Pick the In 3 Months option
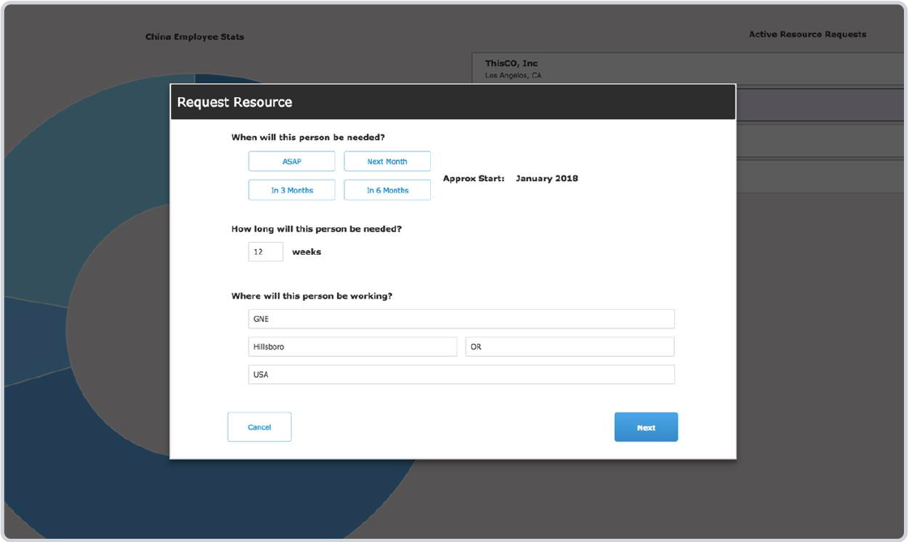This screenshot has height=542, width=908. click(292, 191)
